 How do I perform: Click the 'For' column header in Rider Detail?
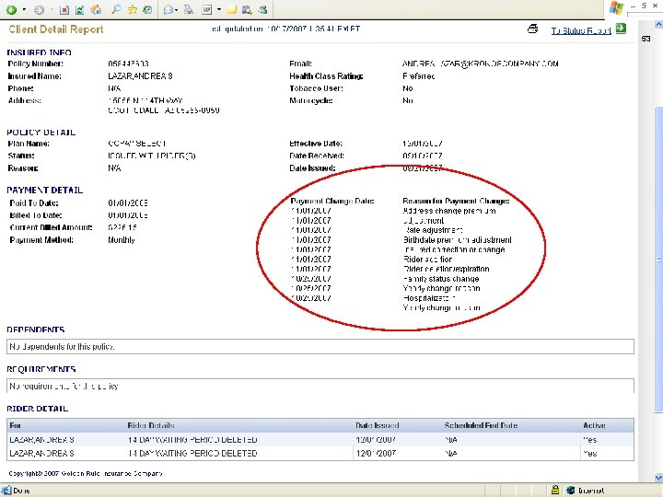(15, 425)
